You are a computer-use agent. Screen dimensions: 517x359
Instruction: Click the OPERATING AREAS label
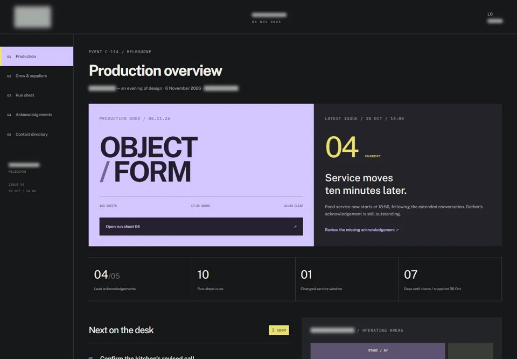[x=382, y=330]
